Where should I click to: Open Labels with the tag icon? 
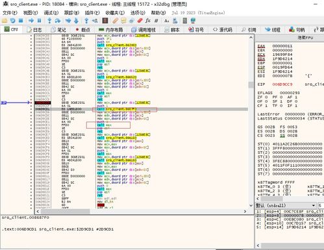[132, 21]
